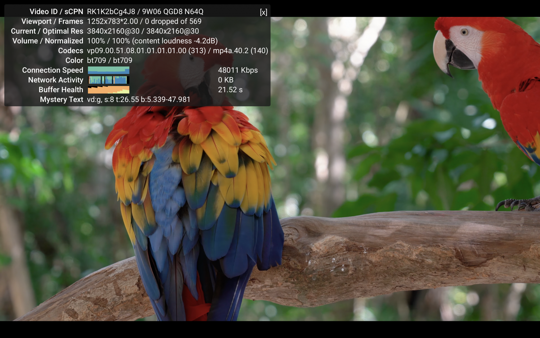
Task: Click the 21.52 s buffer value
Action: [230, 90]
